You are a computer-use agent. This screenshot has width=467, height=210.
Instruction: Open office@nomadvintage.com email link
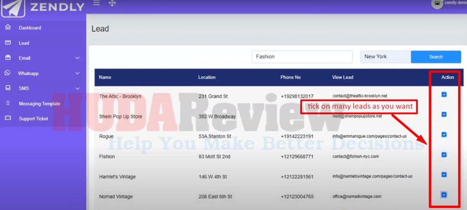point(357,196)
